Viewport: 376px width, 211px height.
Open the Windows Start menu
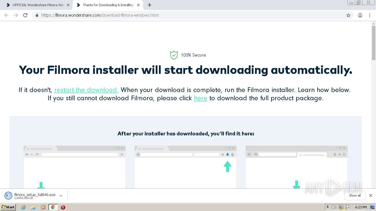tap(8, 207)
